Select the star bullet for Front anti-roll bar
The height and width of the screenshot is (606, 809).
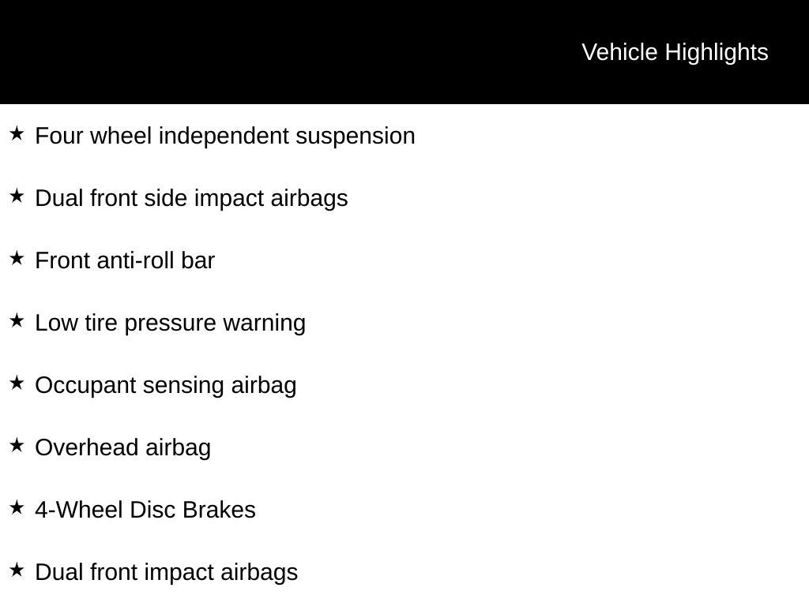[x=17, y=259]
